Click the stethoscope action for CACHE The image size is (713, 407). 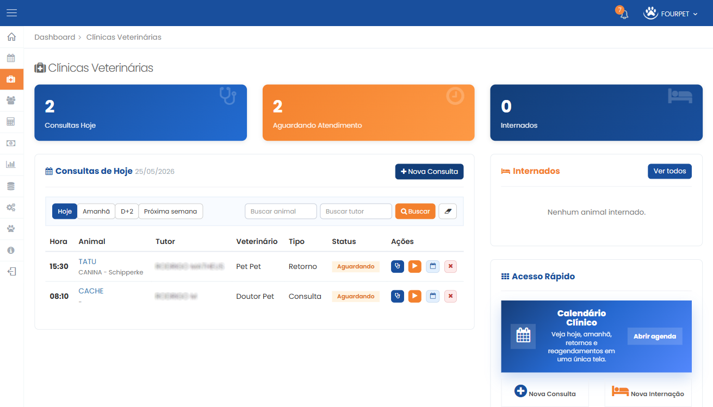[x=398, y=296]
